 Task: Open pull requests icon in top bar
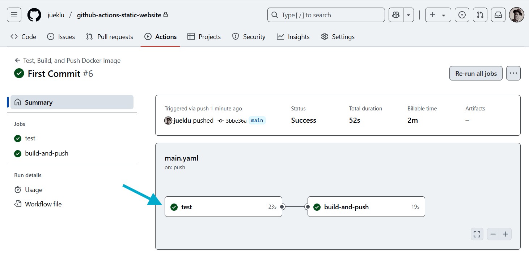480,15
